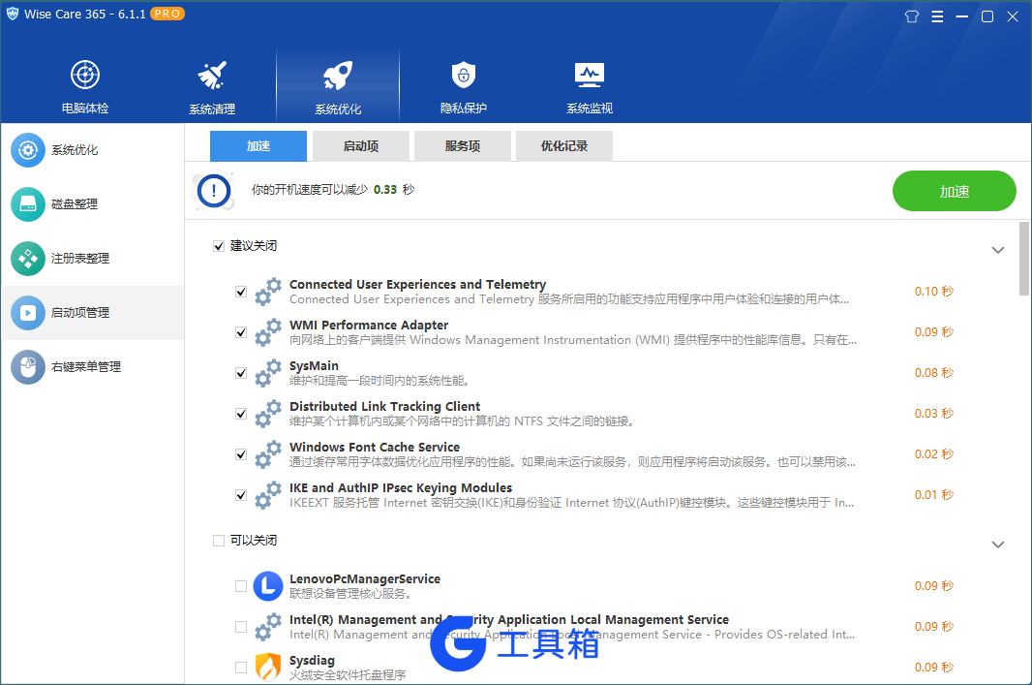Open the 隐私保护 shield icon
The image size is (1032, 685).
tap(464, 75)
